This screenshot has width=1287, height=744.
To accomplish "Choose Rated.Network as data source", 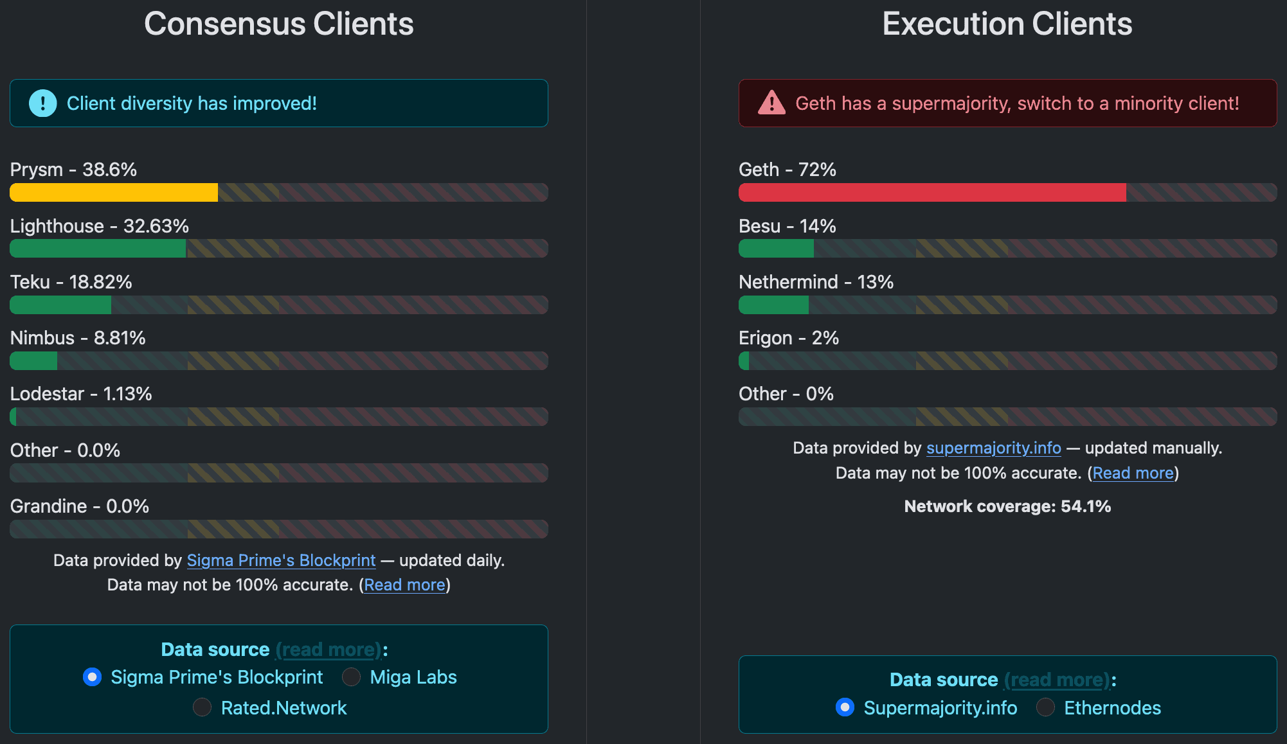I will [203, 707].
